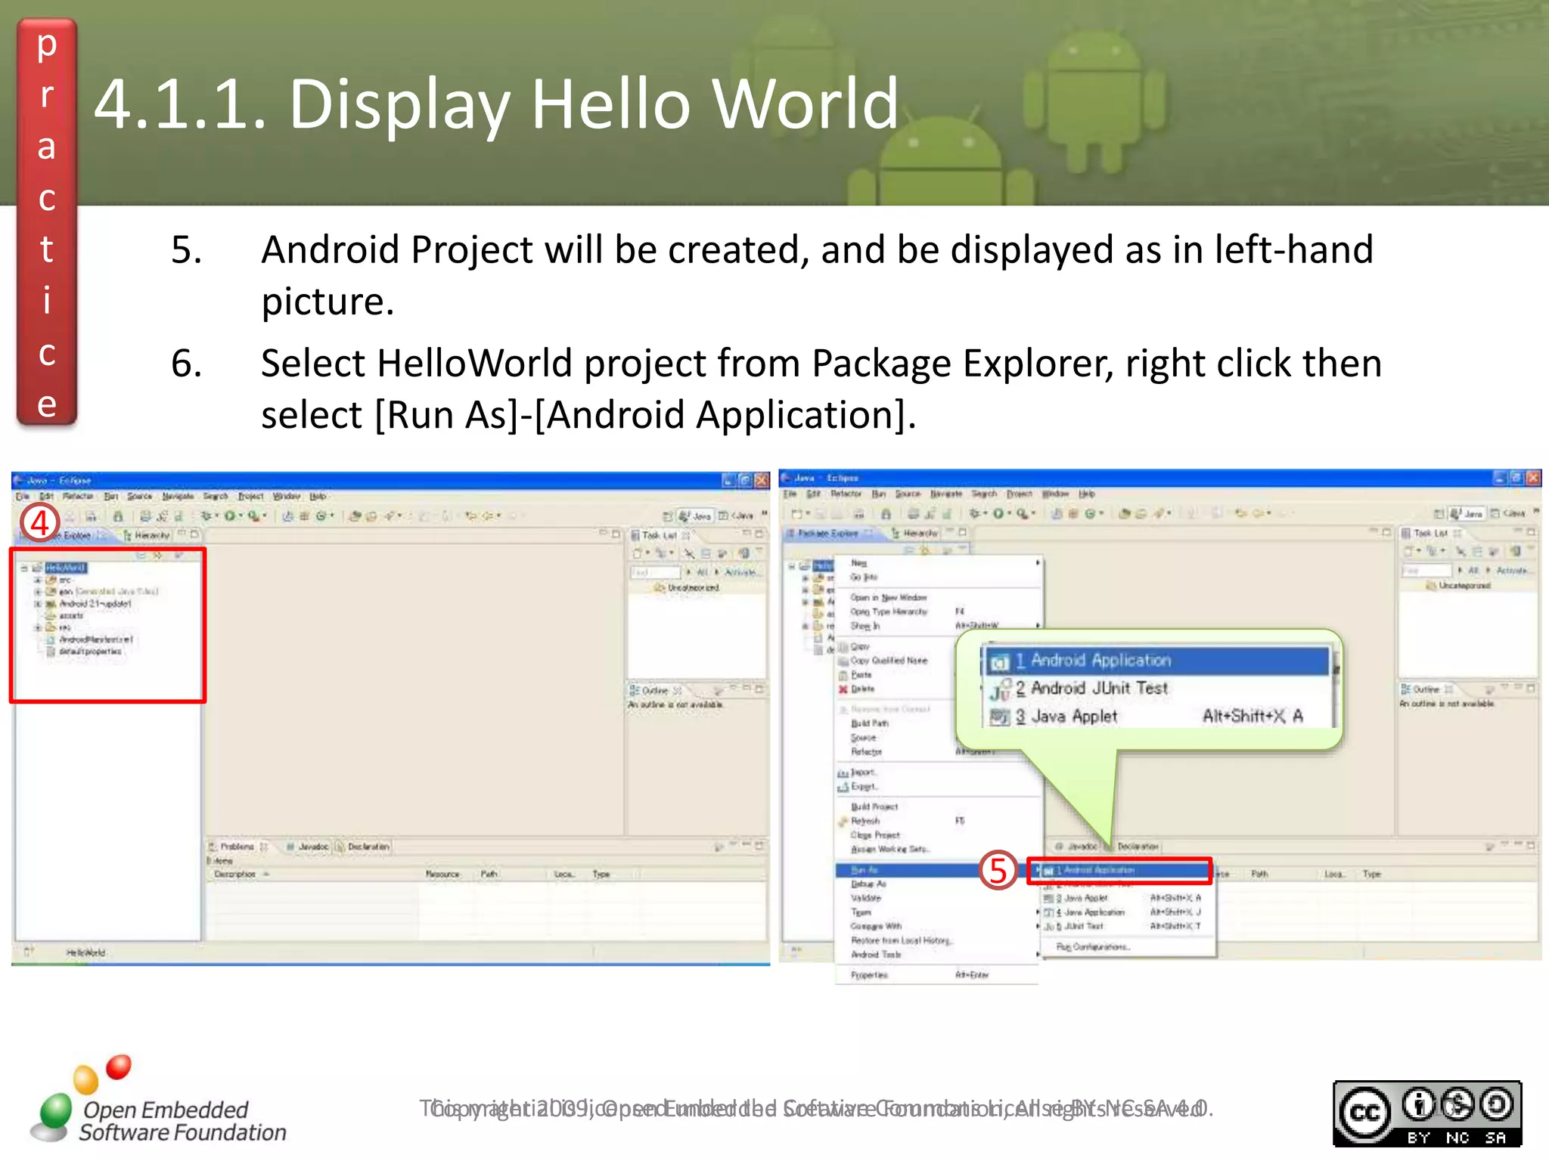
Task: Switch to Hierarchy tab in left Eclipse window
Action: click(x=147, y=535)
